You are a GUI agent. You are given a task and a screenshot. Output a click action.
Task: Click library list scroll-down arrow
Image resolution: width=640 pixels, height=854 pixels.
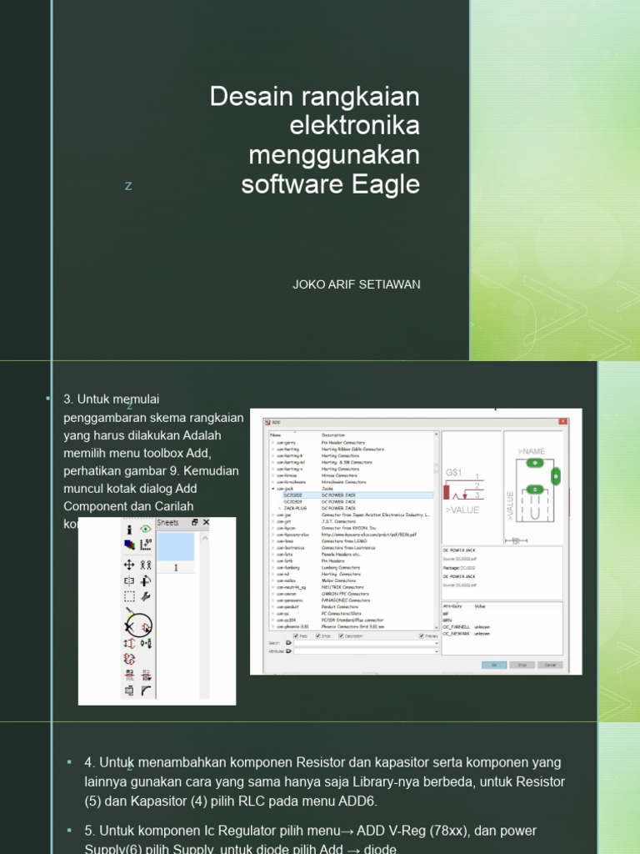(436, 627)
